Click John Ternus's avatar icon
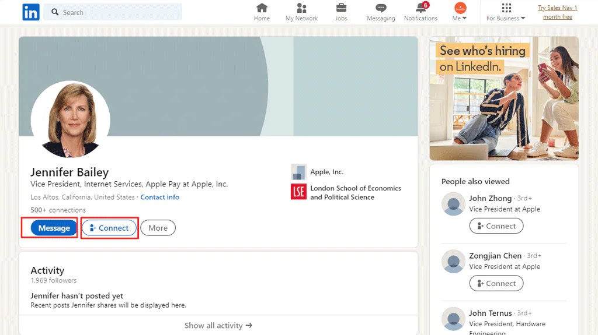Image resolution: width=598 pixels, height=335 pixels. click(453, 319)
